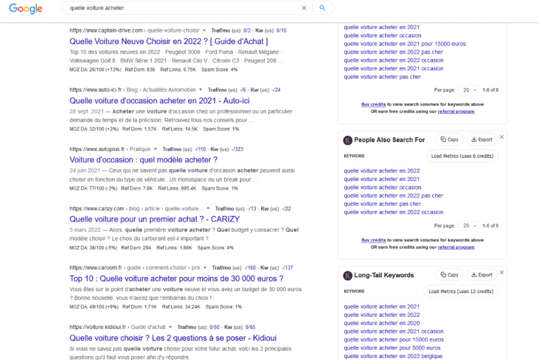The height and width of the screenshot is (360, 539).
Task: Click keyword 'quelle voiture acheter en 2020'
Action: 382,323
